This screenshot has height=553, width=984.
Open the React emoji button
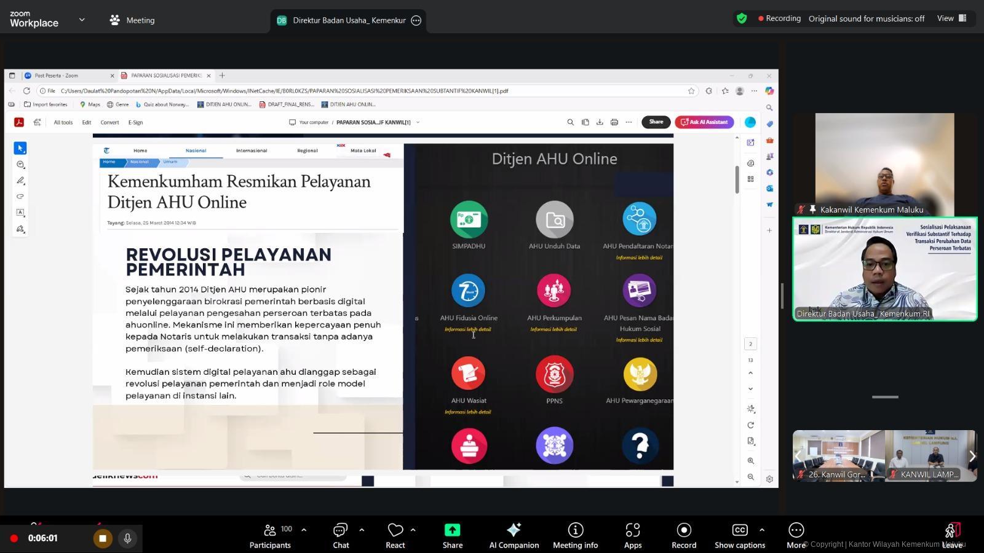click(x=395, y=535)
